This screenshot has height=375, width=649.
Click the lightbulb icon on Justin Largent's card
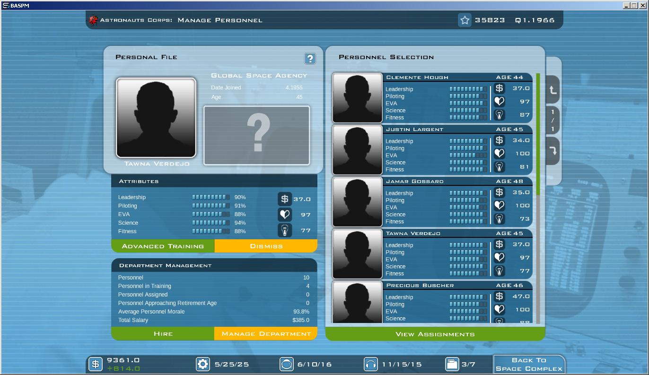coord(499,166)
